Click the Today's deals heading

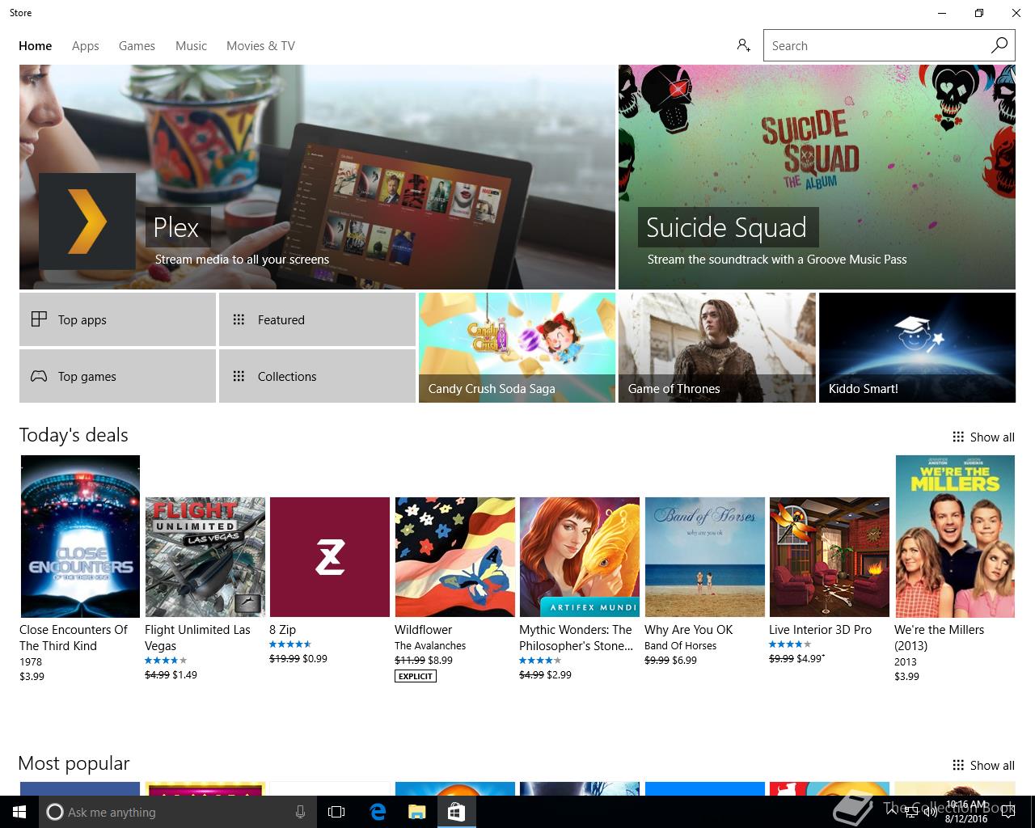74,435
